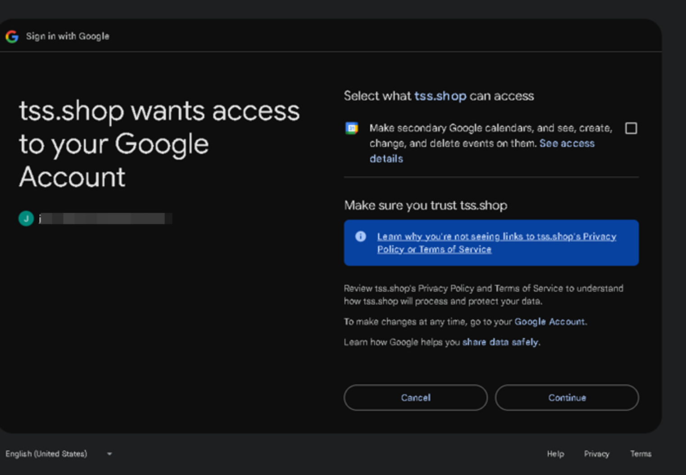Open the Privacy Policy or Terms learn-why link
686x475 pixels.
click(496, 243)
